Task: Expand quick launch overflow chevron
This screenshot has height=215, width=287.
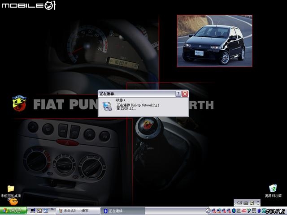Action: click(x=52, y=209)
